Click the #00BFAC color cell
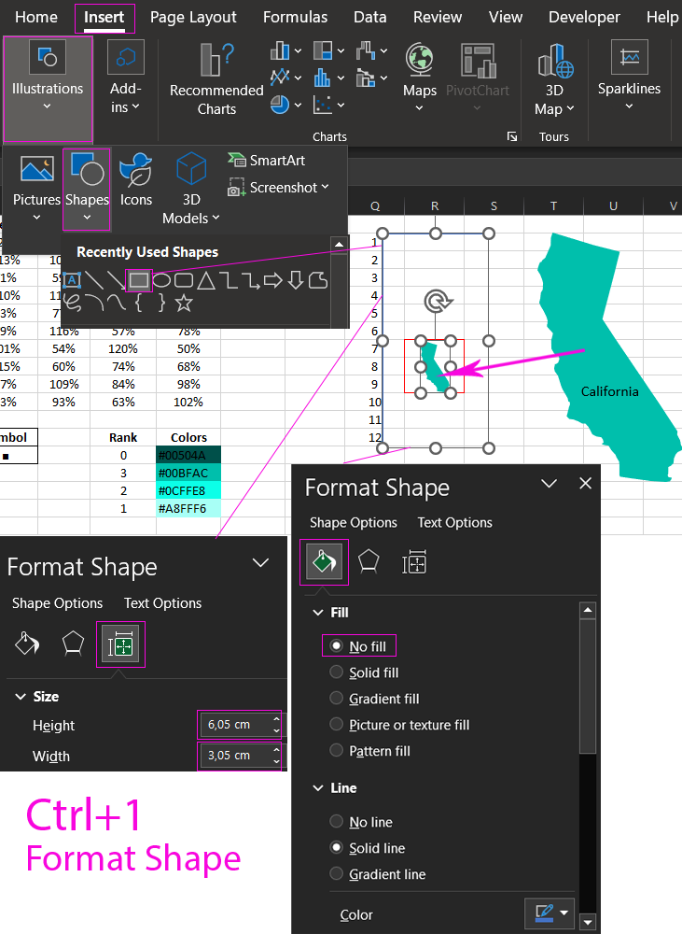The image size is (682, 934). click(188, 473)
